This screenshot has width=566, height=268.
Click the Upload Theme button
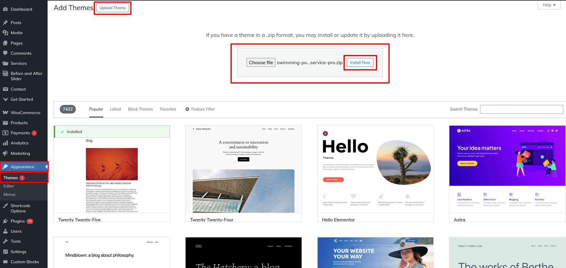tap(112, 8)
